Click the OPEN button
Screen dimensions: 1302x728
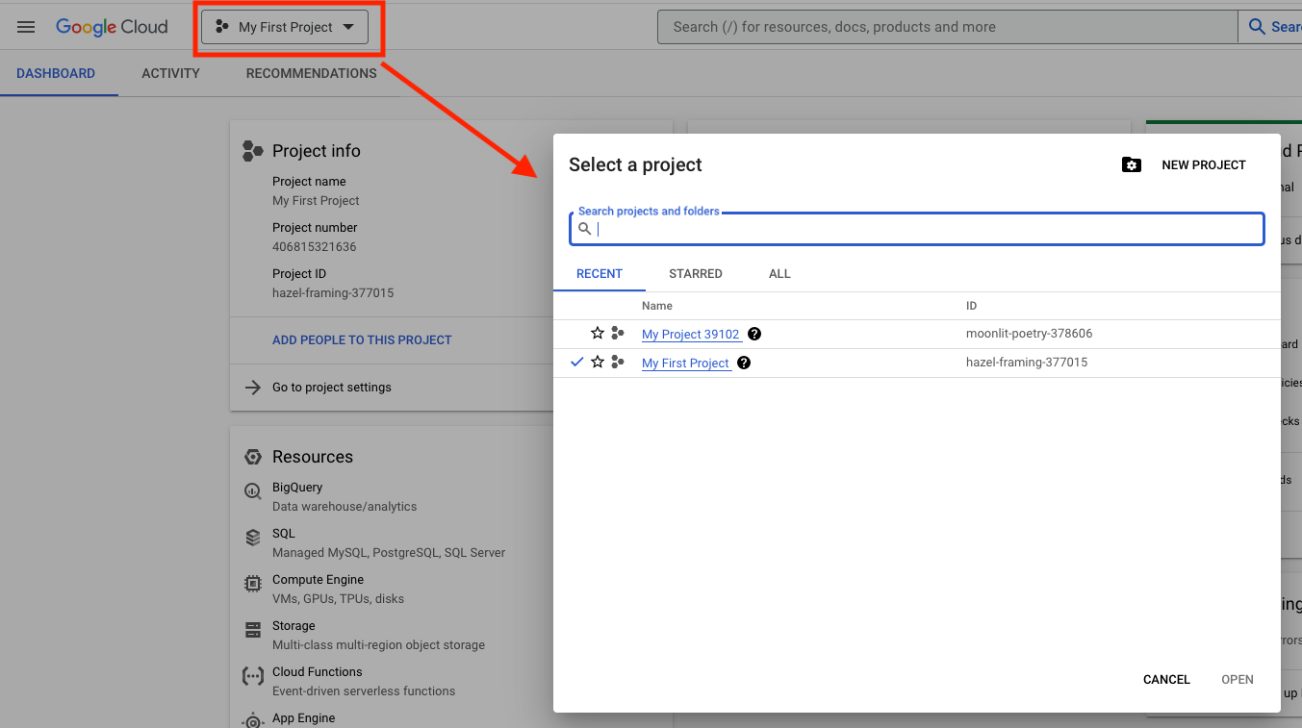[x=1238, y=680]
